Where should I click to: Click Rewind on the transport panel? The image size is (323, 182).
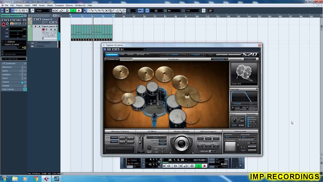(x=169, y=166)
